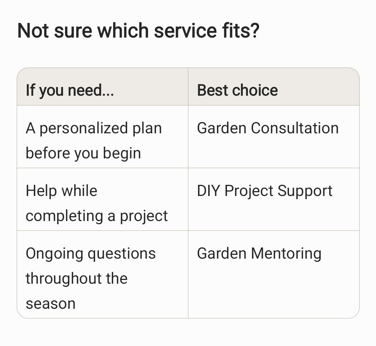Choose the Garden Mentoring cell
Screen dimensions: 376x346
274,275
